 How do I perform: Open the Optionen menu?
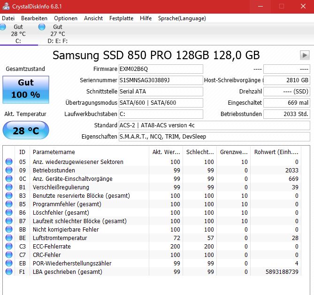tap(66, 18)
